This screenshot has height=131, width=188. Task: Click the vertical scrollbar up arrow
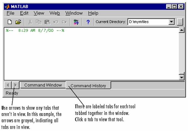[x=182, y=30]
